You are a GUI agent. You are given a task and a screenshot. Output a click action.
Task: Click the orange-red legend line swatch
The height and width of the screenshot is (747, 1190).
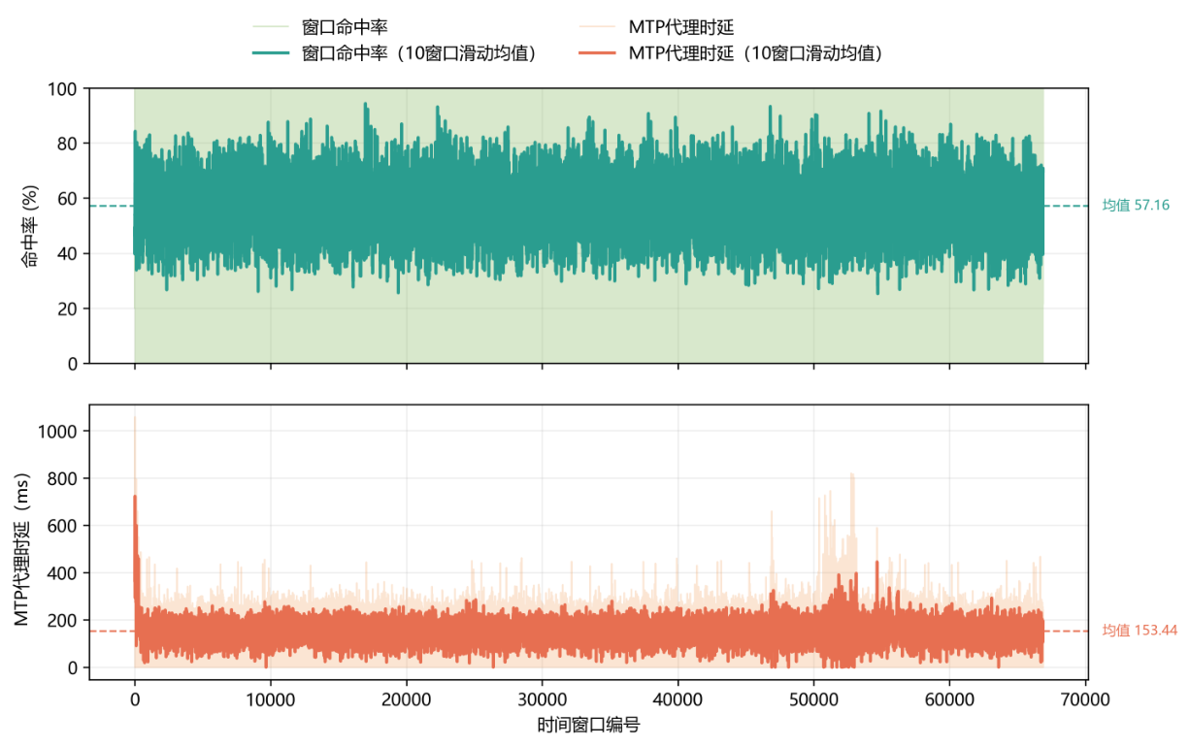597,53
